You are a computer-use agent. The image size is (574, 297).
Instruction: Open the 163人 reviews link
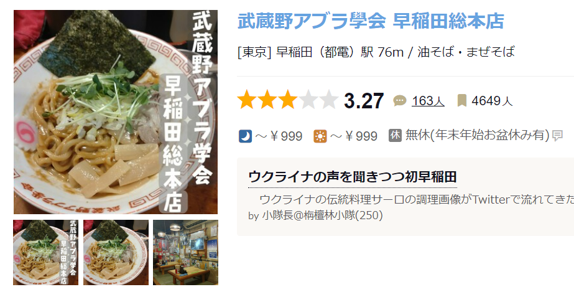click(428, 101)
